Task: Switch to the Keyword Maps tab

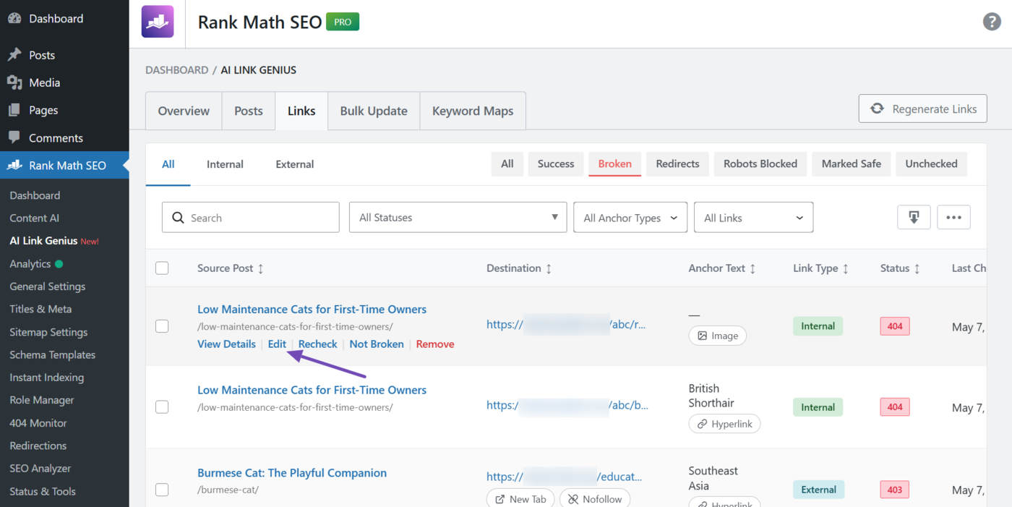Action: pos(473,111)
